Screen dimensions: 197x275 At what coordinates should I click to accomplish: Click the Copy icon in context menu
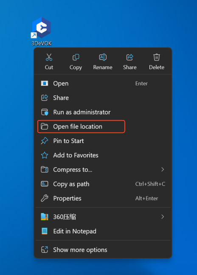tap(76, 57)
